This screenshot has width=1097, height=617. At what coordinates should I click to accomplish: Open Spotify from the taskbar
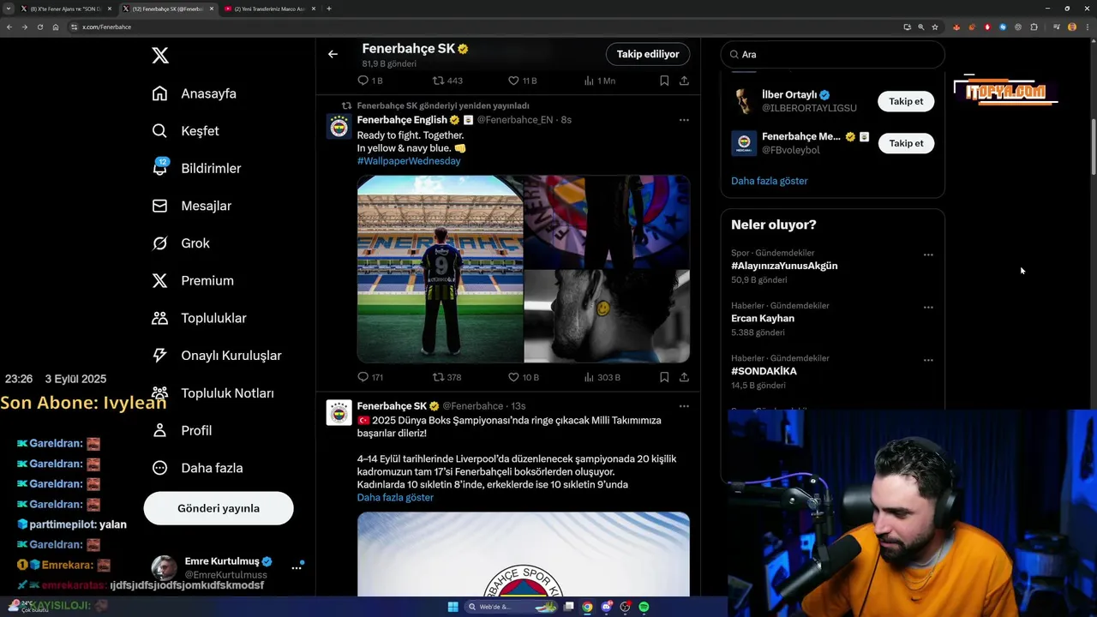[x=644, y=607]
